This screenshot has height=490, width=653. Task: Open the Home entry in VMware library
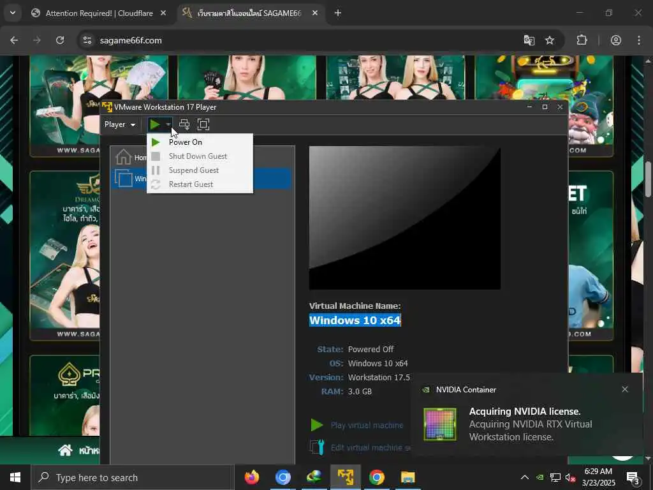pyautogui.click(x=130, y=157)
